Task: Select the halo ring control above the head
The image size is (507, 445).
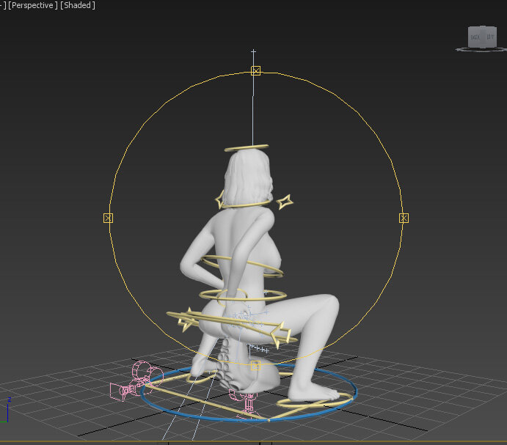Action: point(247,148)
